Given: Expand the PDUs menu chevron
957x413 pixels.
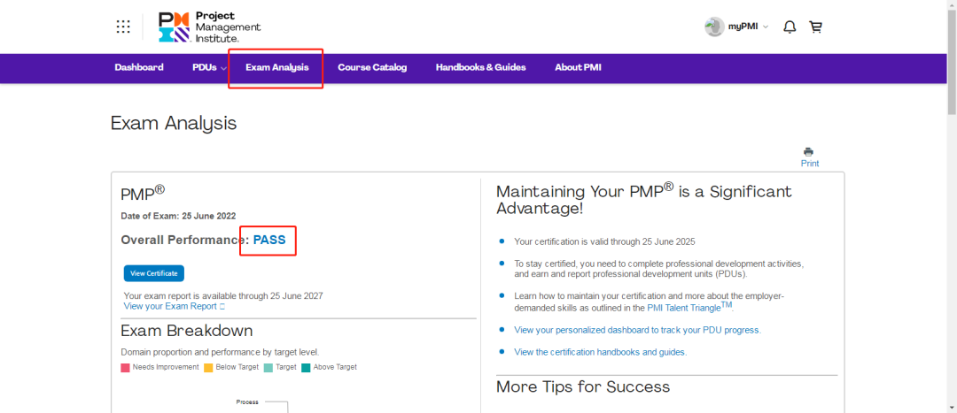Looking at the screenshot, I should pyautogui.click(x=223, y=68).
